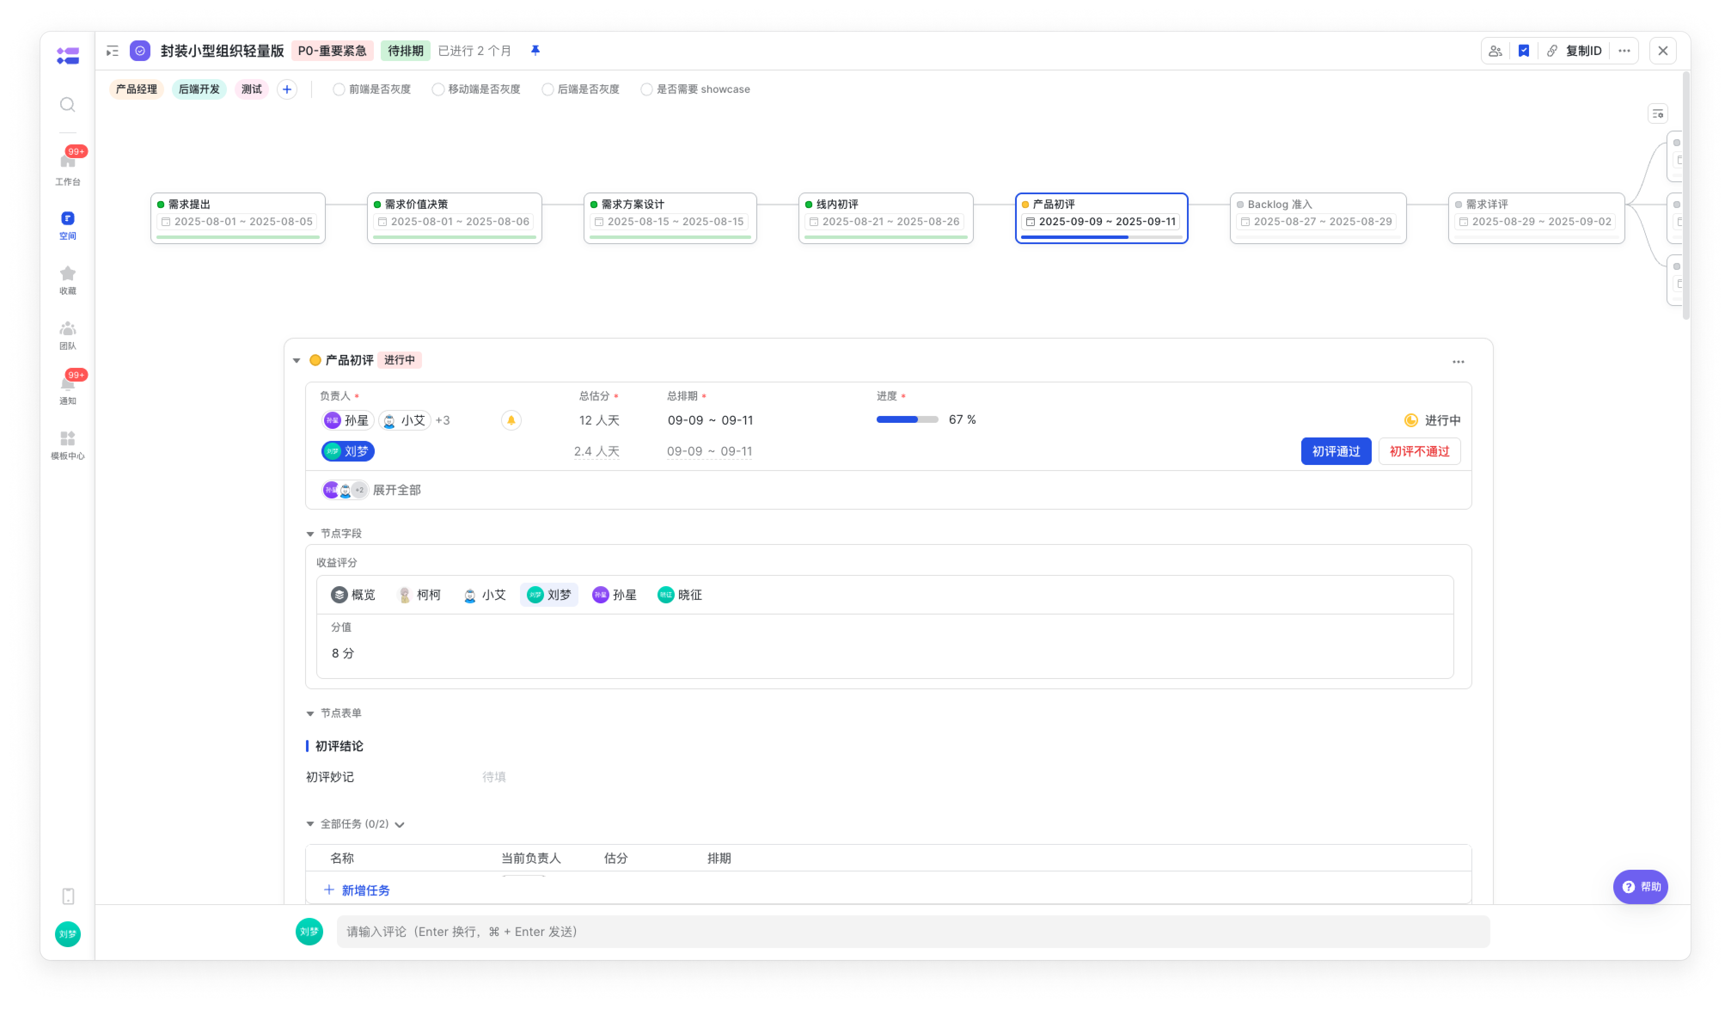Click the calendar icon in 产品初评 node card
The height and width of the screenshot is (1009, 1731).
[x=1030, y=221]
